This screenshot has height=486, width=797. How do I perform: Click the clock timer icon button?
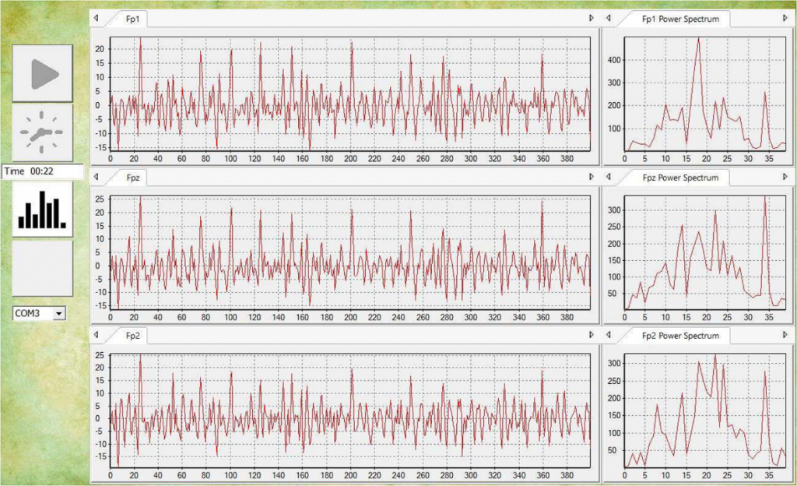point(42,133)
